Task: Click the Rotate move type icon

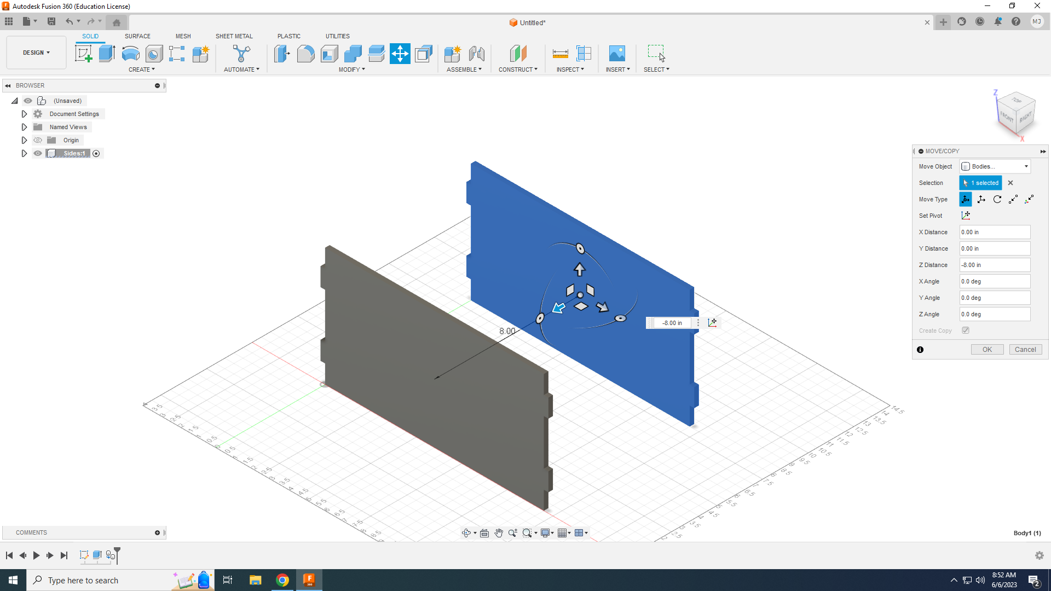Action: [997, 199]
